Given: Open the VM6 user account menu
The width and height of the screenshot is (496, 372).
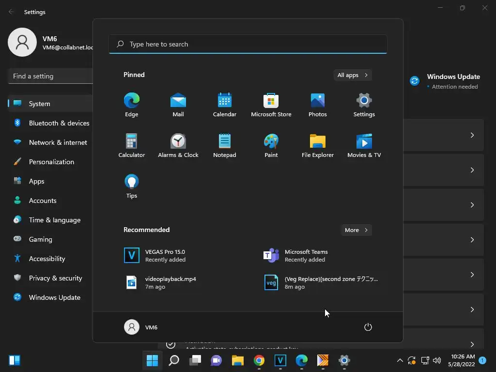Looking at the screenshot, I should coord(141,327).
